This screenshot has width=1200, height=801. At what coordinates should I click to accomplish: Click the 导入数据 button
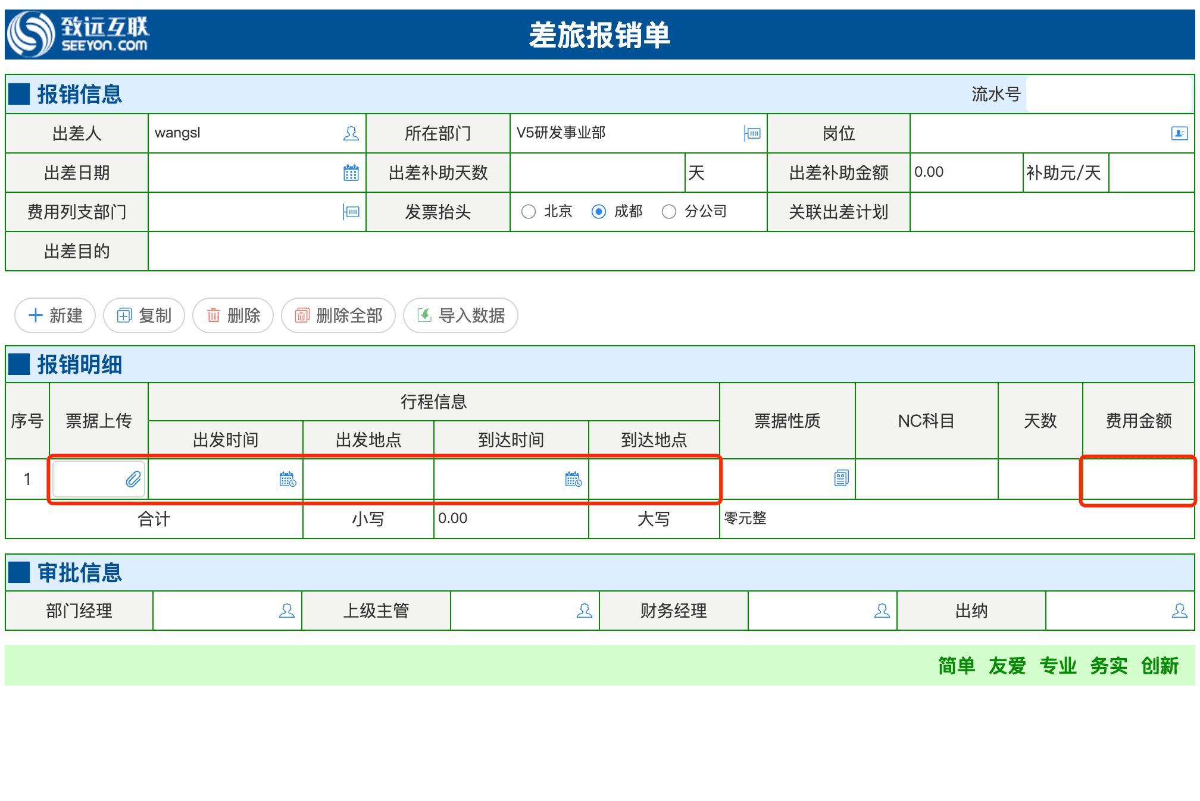click(461, 315)
